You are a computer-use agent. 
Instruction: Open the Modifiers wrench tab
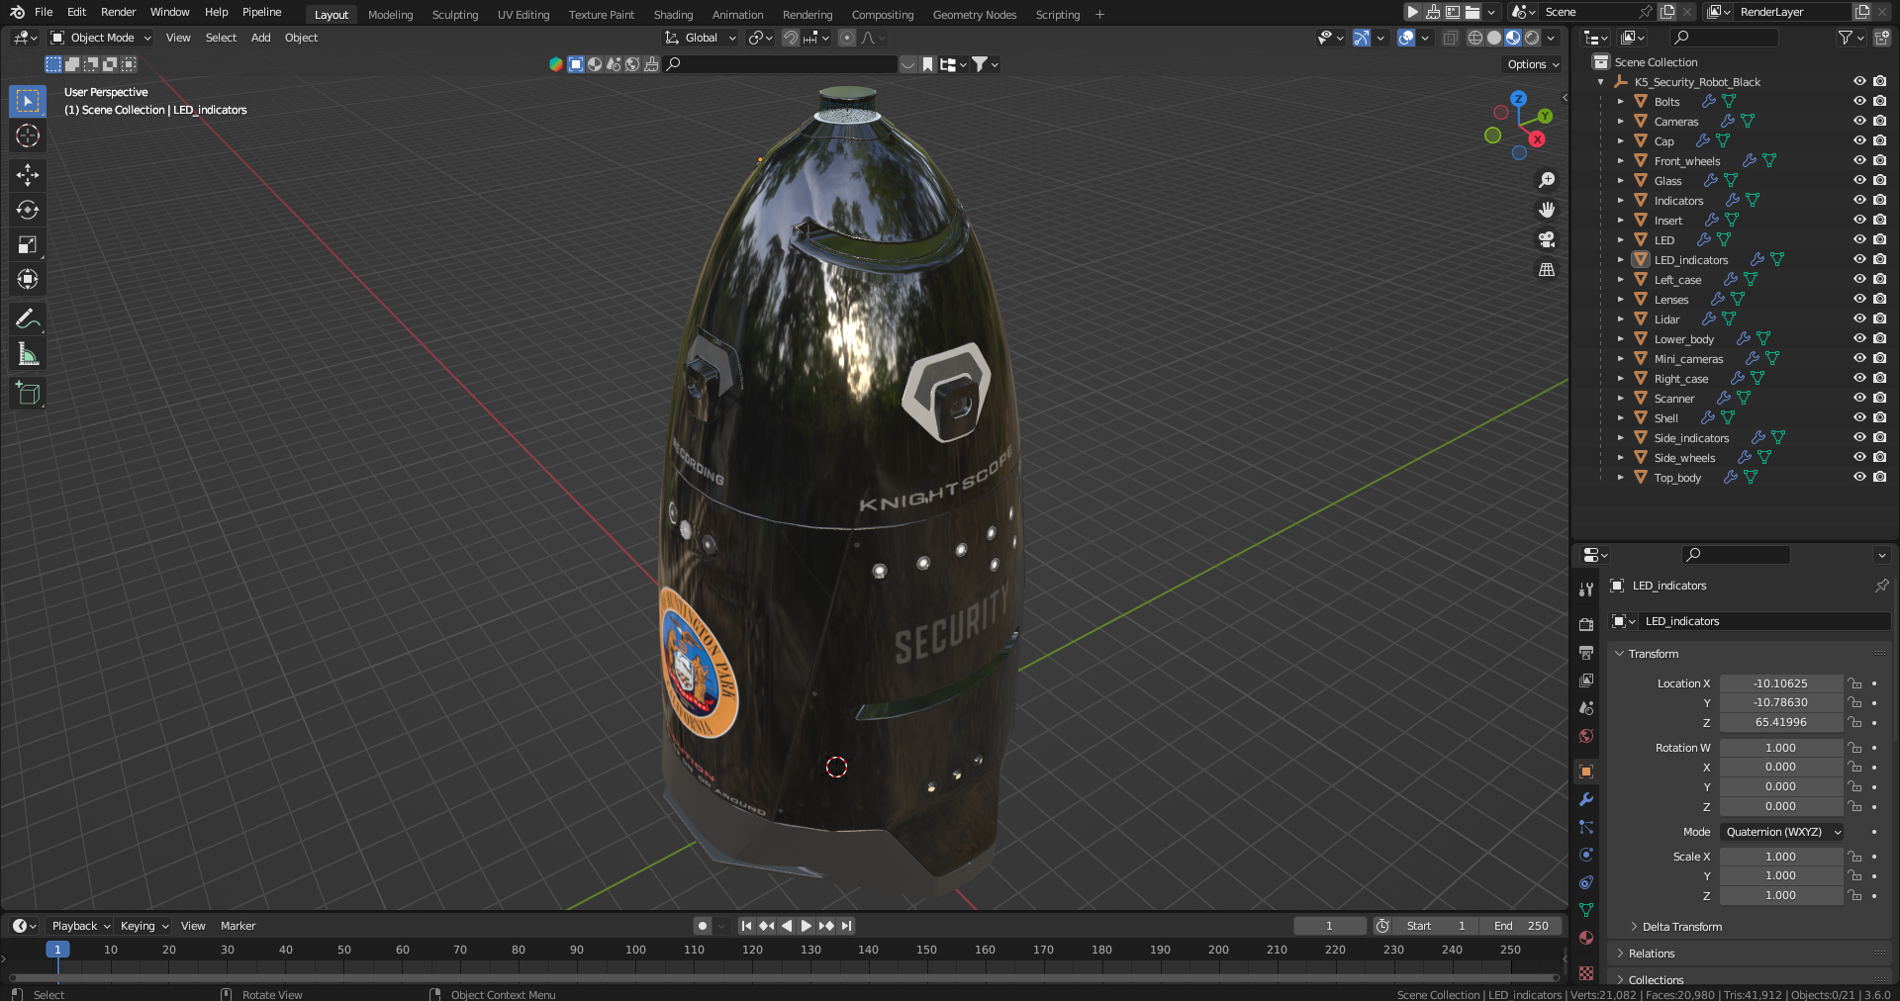pyautogui.click(x=1586, y=799)
